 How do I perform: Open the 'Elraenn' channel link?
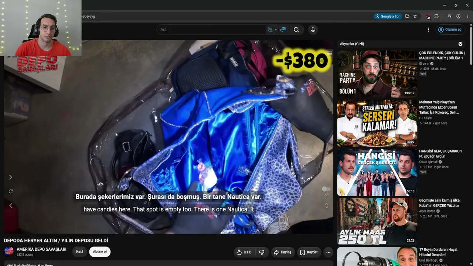[424, 64]
